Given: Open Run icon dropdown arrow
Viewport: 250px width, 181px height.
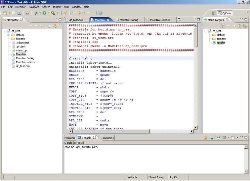Looking at the screenshot, I should click(x=49, y=13).
